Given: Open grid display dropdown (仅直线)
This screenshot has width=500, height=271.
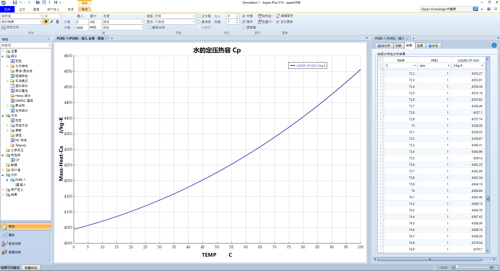Looking at the screenshot, I should pos(194,22).
